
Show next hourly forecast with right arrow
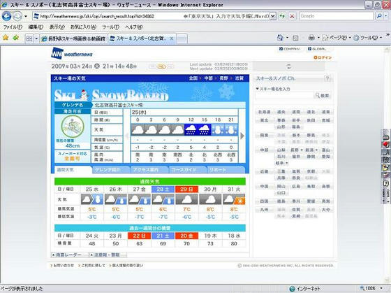(x=242, y=136)
